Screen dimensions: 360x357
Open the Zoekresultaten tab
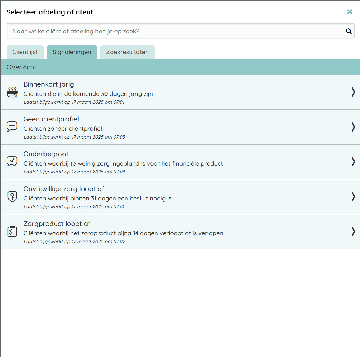(127, 52)
